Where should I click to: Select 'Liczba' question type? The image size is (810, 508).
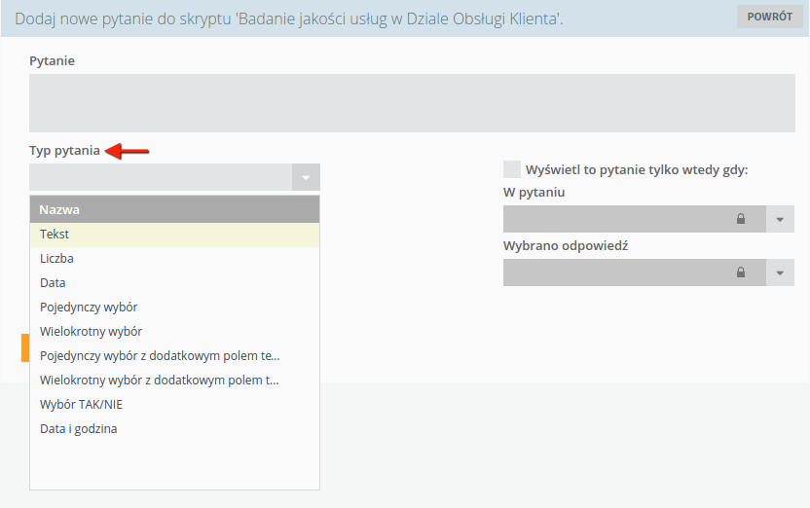pyautogui.click(x=174, y=259)
